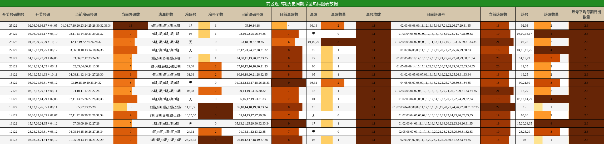
Task: Click missed periods cell 0期,0期,5期,5期,25期
Action: point(166,26)
